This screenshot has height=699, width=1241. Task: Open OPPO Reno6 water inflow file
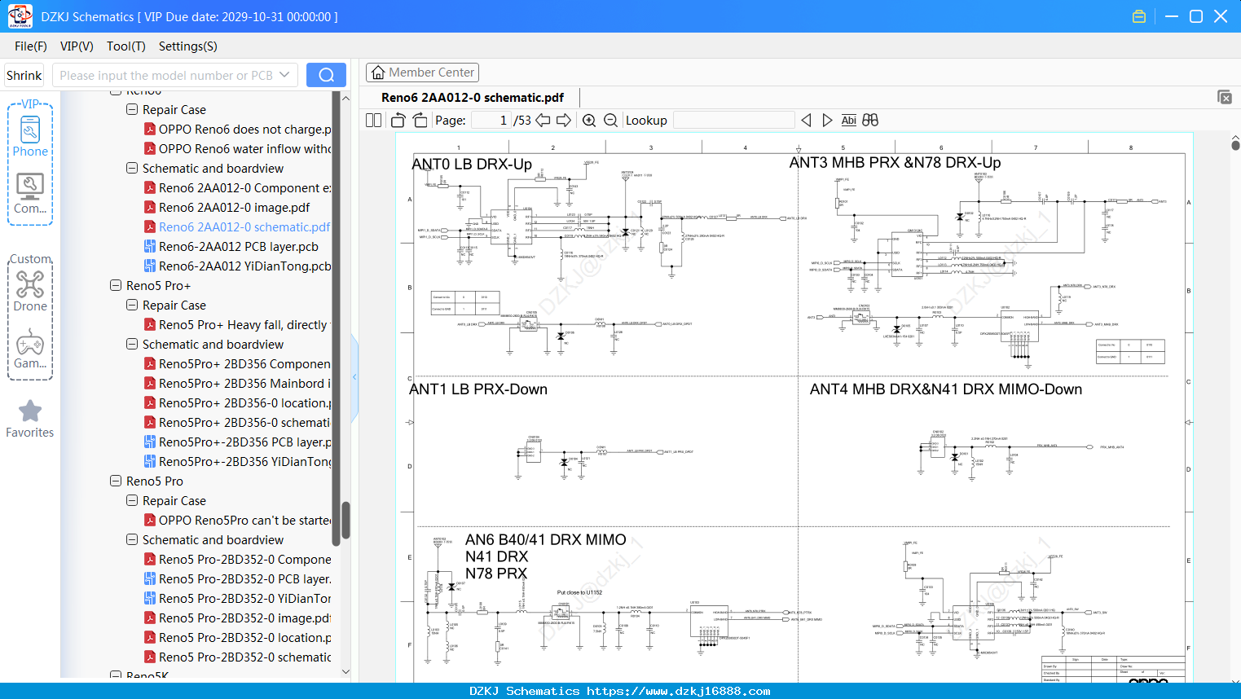pos(245,148)
